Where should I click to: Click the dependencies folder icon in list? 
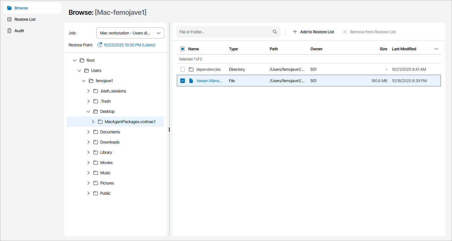(191, 69)
